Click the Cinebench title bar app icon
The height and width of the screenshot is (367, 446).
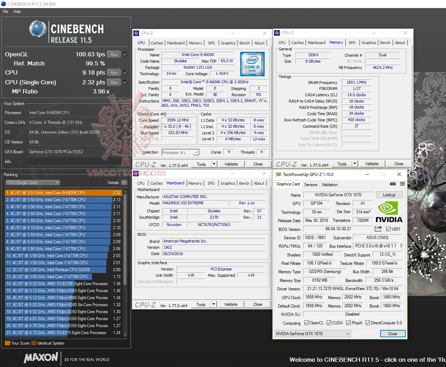point(4,4)
